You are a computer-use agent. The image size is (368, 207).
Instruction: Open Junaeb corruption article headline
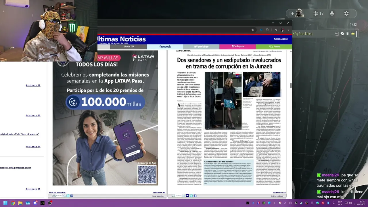tap(229, 63)
